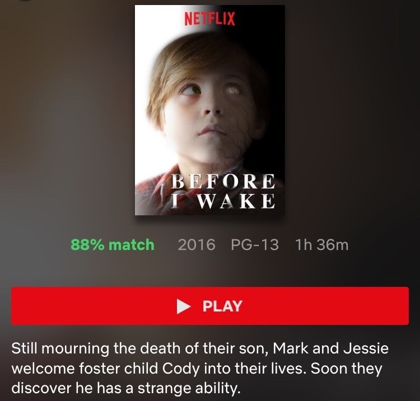Tap the PG-13 maturity rating
Screen dimensions: 420x401
(x=255, y=245)
